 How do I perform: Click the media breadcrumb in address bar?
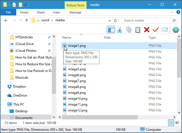pos(60,20)
